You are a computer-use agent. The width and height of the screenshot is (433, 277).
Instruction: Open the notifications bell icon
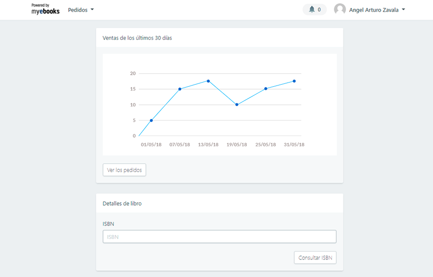[312, 10]
